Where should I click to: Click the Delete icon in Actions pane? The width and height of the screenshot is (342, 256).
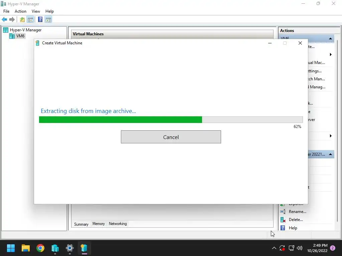283,220
